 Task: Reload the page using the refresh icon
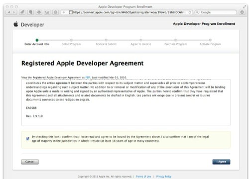pyautogui.click(x=190, y=12)
